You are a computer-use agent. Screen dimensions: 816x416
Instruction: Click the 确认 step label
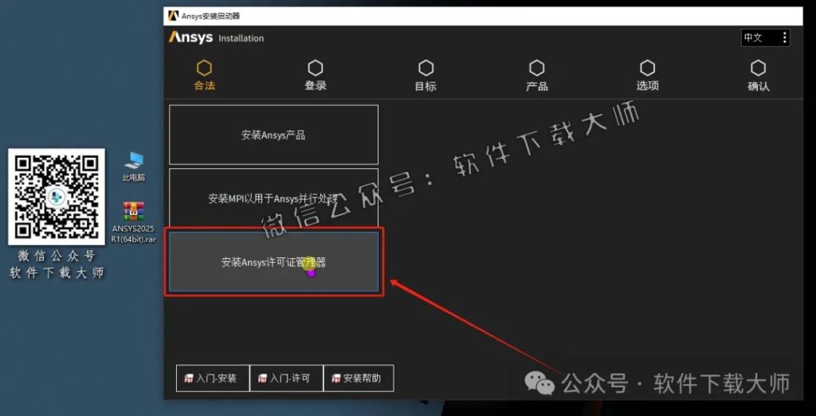pos(759,86)
